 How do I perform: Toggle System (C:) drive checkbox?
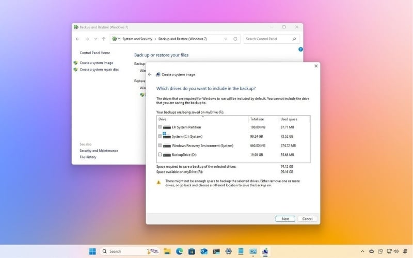pyautogui.click(x=160, y=136)
